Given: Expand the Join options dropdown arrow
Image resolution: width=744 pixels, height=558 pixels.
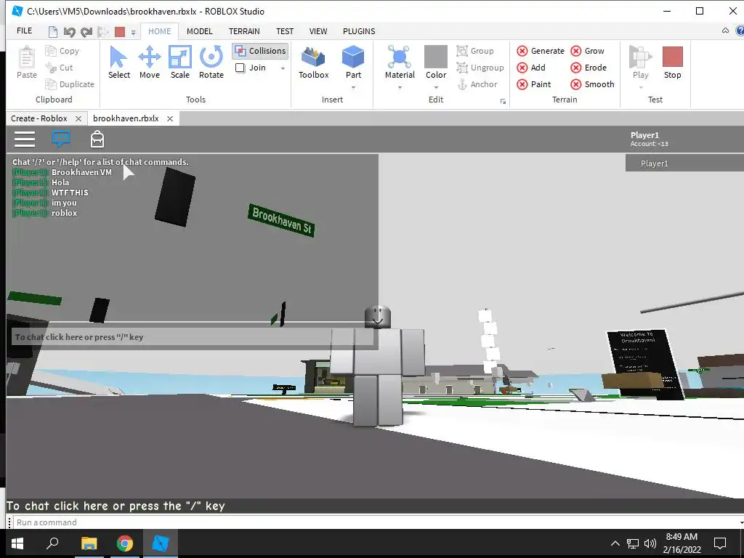Looking at the screenshot, I should pyautogui.click(x=283, y=68).
